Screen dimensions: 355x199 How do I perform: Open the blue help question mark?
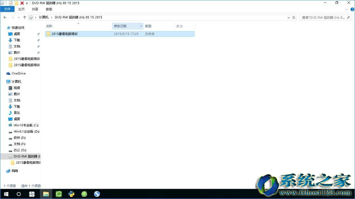coord(351,9)
